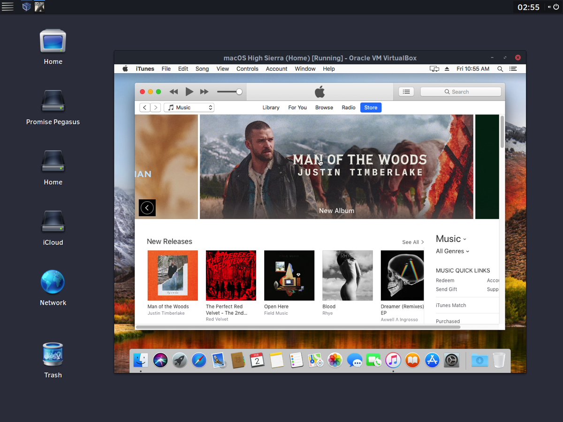563x422 pixels.
Task: Open Man of the Woods album cover
Action: [173, 276]
